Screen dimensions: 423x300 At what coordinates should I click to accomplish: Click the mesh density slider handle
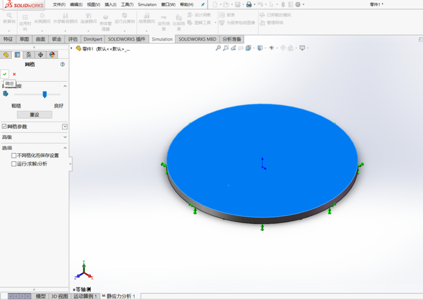coord(45,94)
